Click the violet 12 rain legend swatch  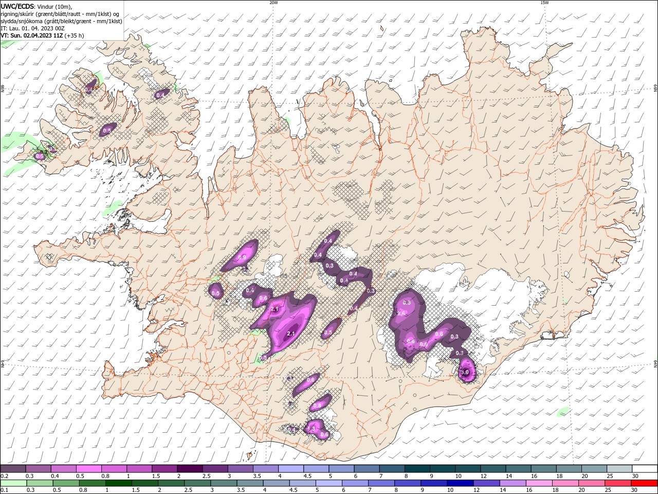[486, 483]
